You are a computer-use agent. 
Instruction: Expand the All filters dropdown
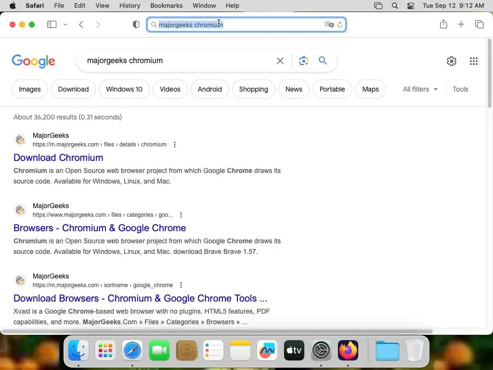(x=420, y=89)
